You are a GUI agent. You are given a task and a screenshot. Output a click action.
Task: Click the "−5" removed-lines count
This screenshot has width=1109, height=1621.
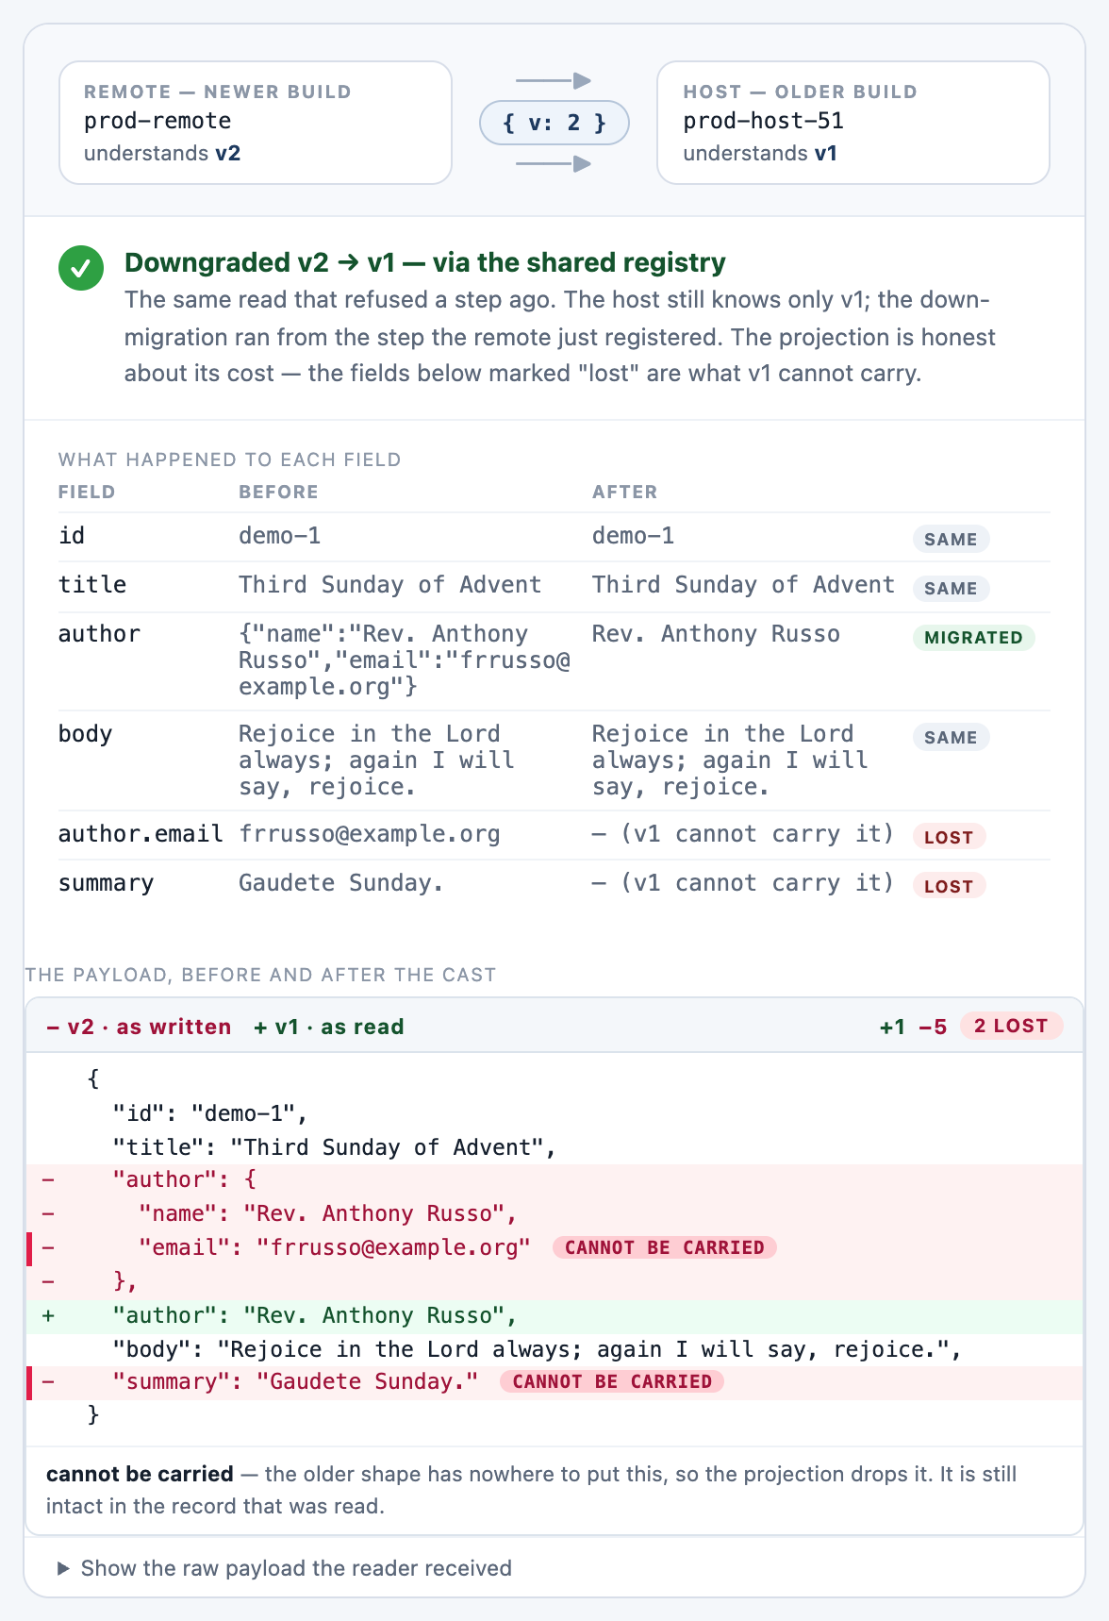(x=933, y=1027)
